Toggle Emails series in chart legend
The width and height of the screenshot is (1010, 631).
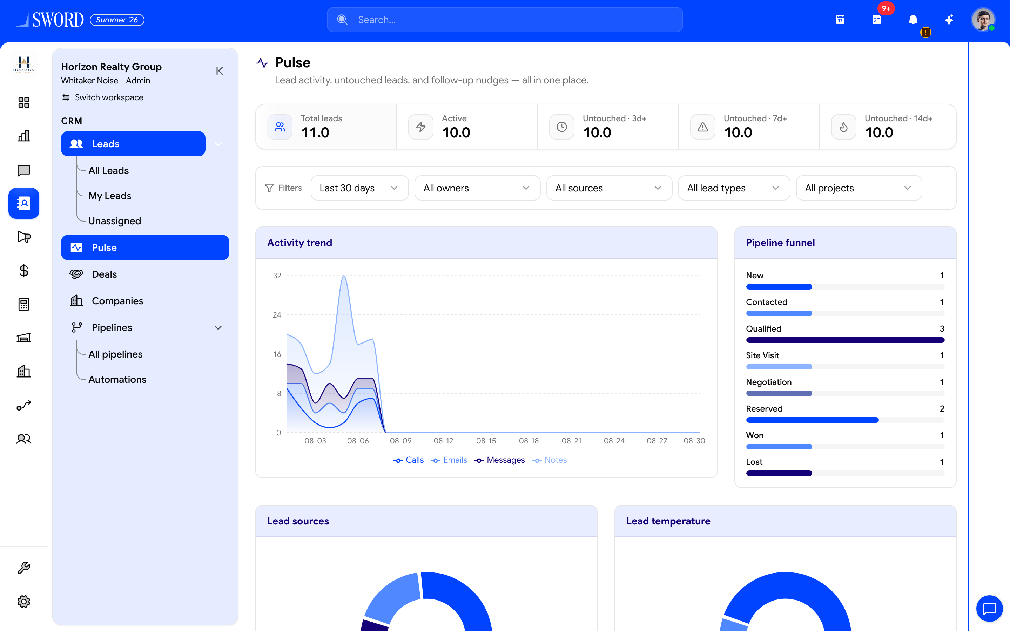(x=449, y=460)
